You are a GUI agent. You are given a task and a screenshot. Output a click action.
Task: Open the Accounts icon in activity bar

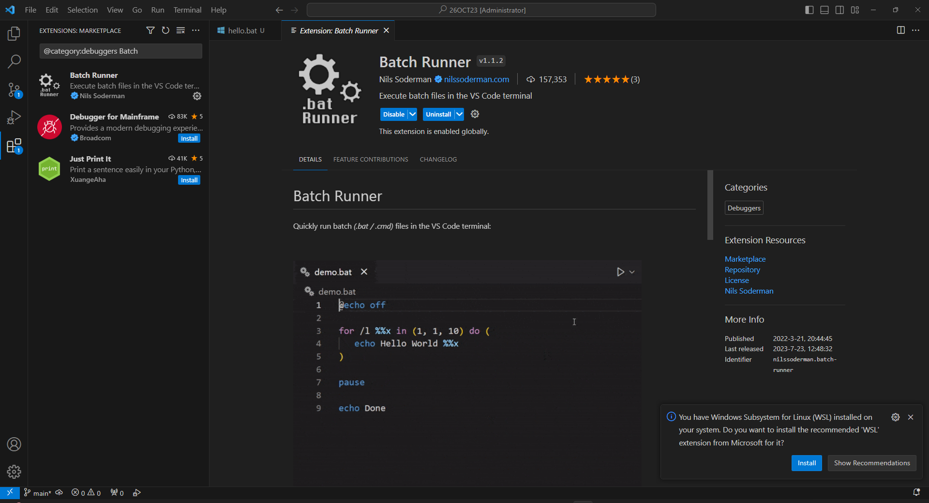click(x=14, y=444)
